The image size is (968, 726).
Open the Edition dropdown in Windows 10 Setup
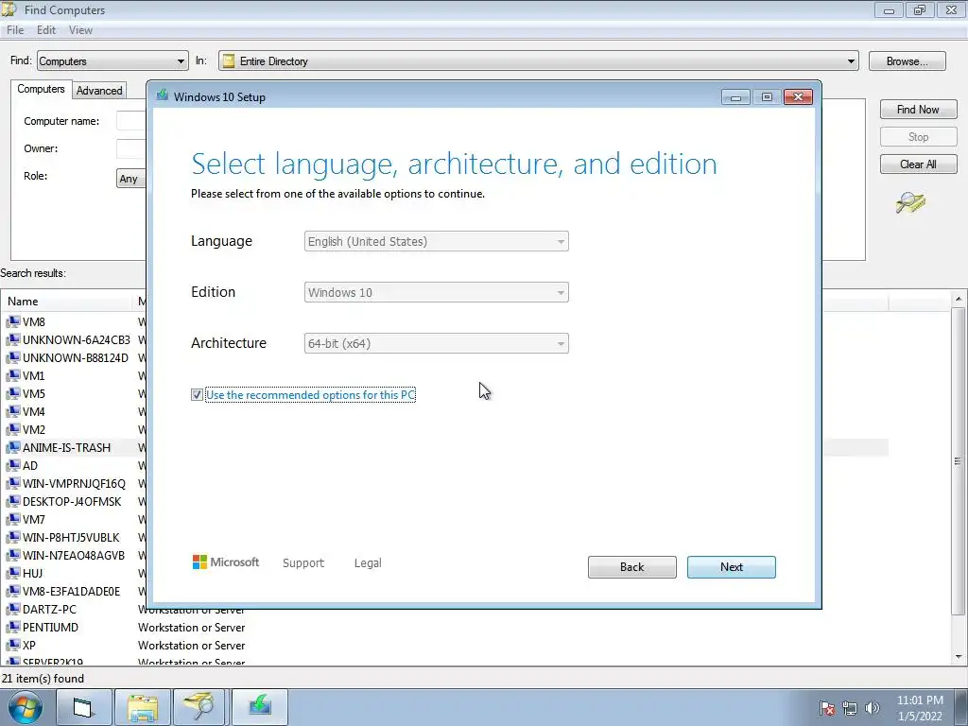coord(436,293)
